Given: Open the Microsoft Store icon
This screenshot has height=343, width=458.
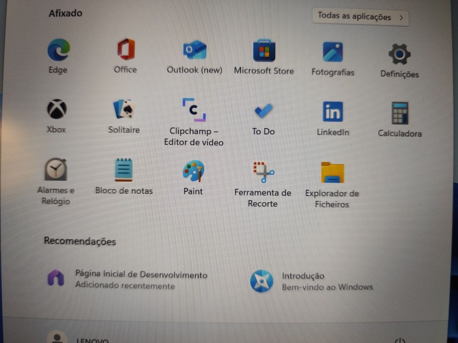Looking at the screenshot, I should click(264, 51).
